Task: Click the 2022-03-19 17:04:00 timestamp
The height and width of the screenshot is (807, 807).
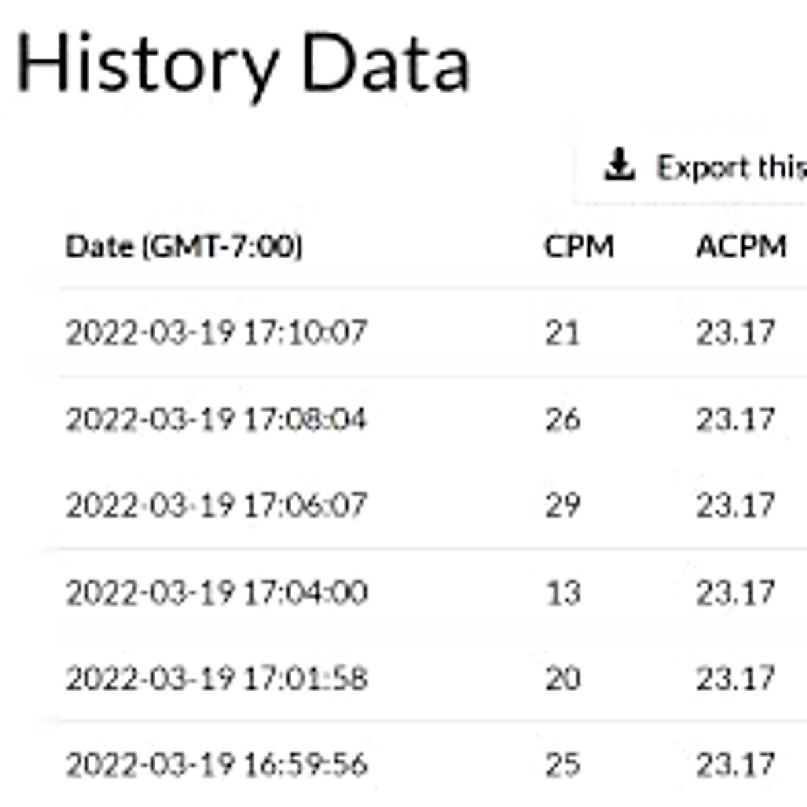Action: click(216, 592)
